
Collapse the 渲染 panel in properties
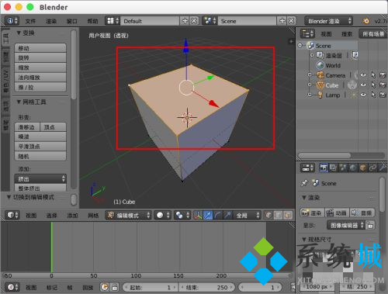pyautogui.click(x=304, y=198)
